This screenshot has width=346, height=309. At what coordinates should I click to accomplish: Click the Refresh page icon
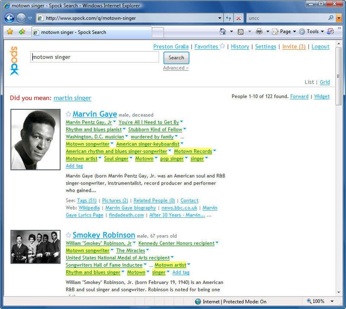(x=228, y=18)
